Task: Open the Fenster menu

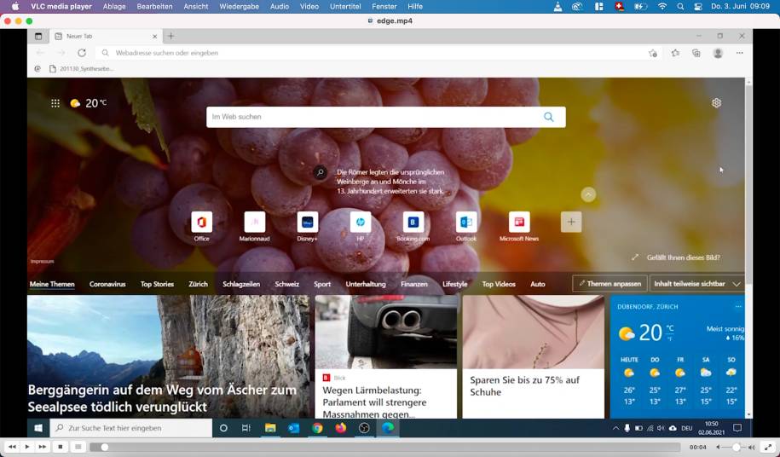Action: [384, 7]
